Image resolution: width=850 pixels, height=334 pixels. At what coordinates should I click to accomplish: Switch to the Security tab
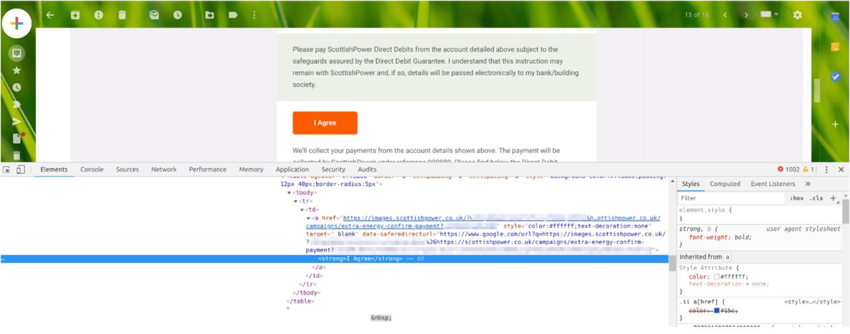pyautogui.click(x=334, y=170)
